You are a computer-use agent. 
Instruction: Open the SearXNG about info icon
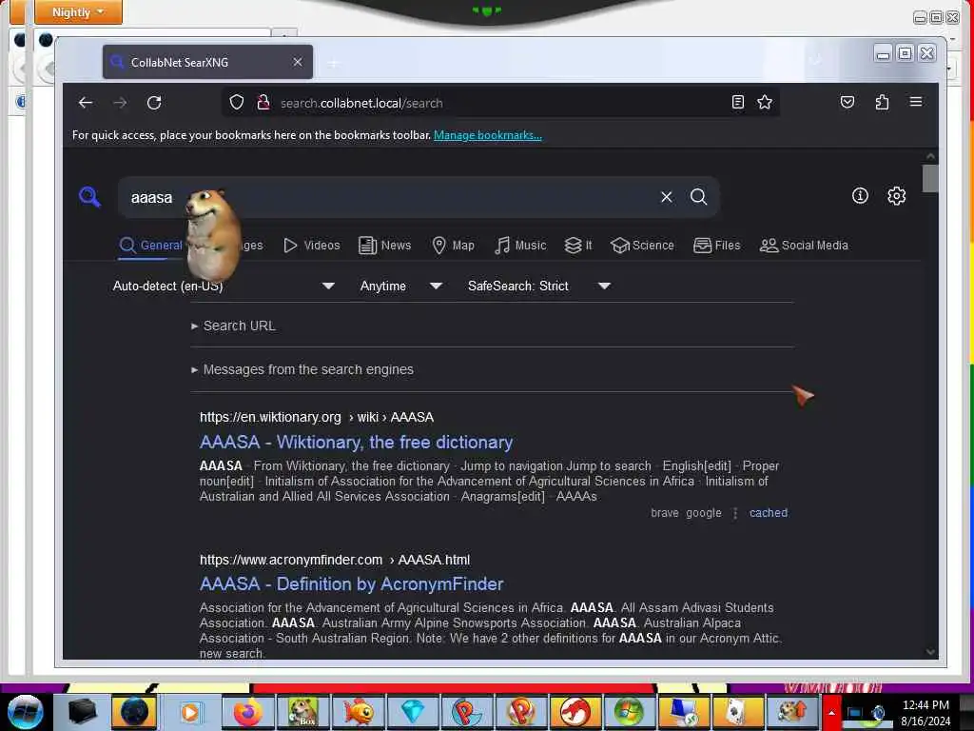coord(860,196)
